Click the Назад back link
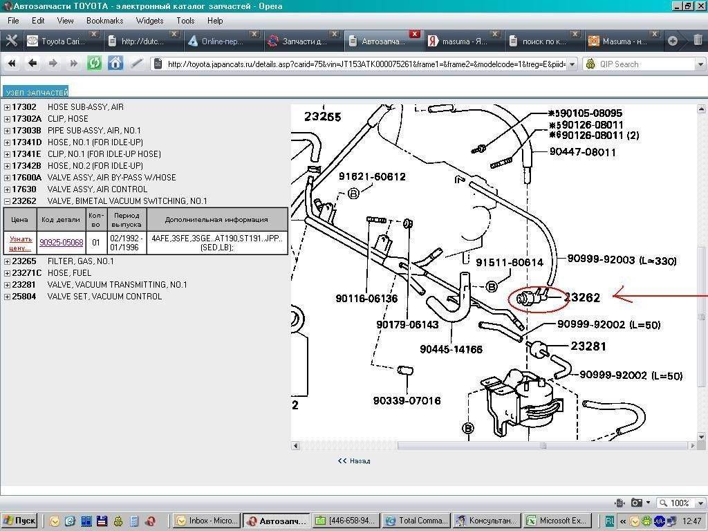 [x=354, y=460]
